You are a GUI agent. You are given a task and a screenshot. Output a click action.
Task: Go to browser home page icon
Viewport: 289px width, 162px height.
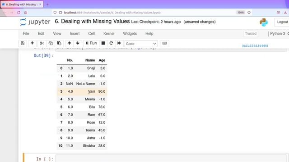(26, 13)
